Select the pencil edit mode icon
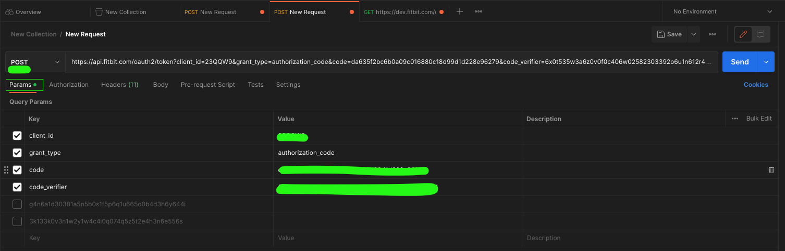The height and width of the screenshot is (251, 785). tap(743, 34)
